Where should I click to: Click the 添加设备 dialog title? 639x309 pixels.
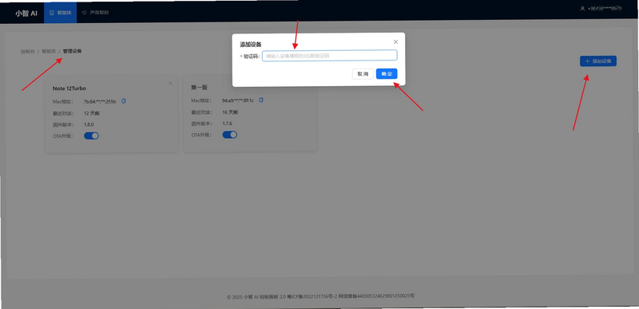pos(251,45)
